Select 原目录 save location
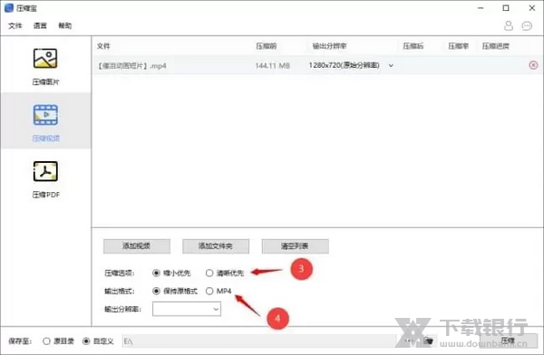The height and width of the screenshot is (355, 544). tap(58, 341)
